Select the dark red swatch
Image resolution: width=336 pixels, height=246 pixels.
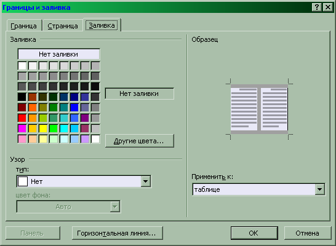(x=22, y=108)
